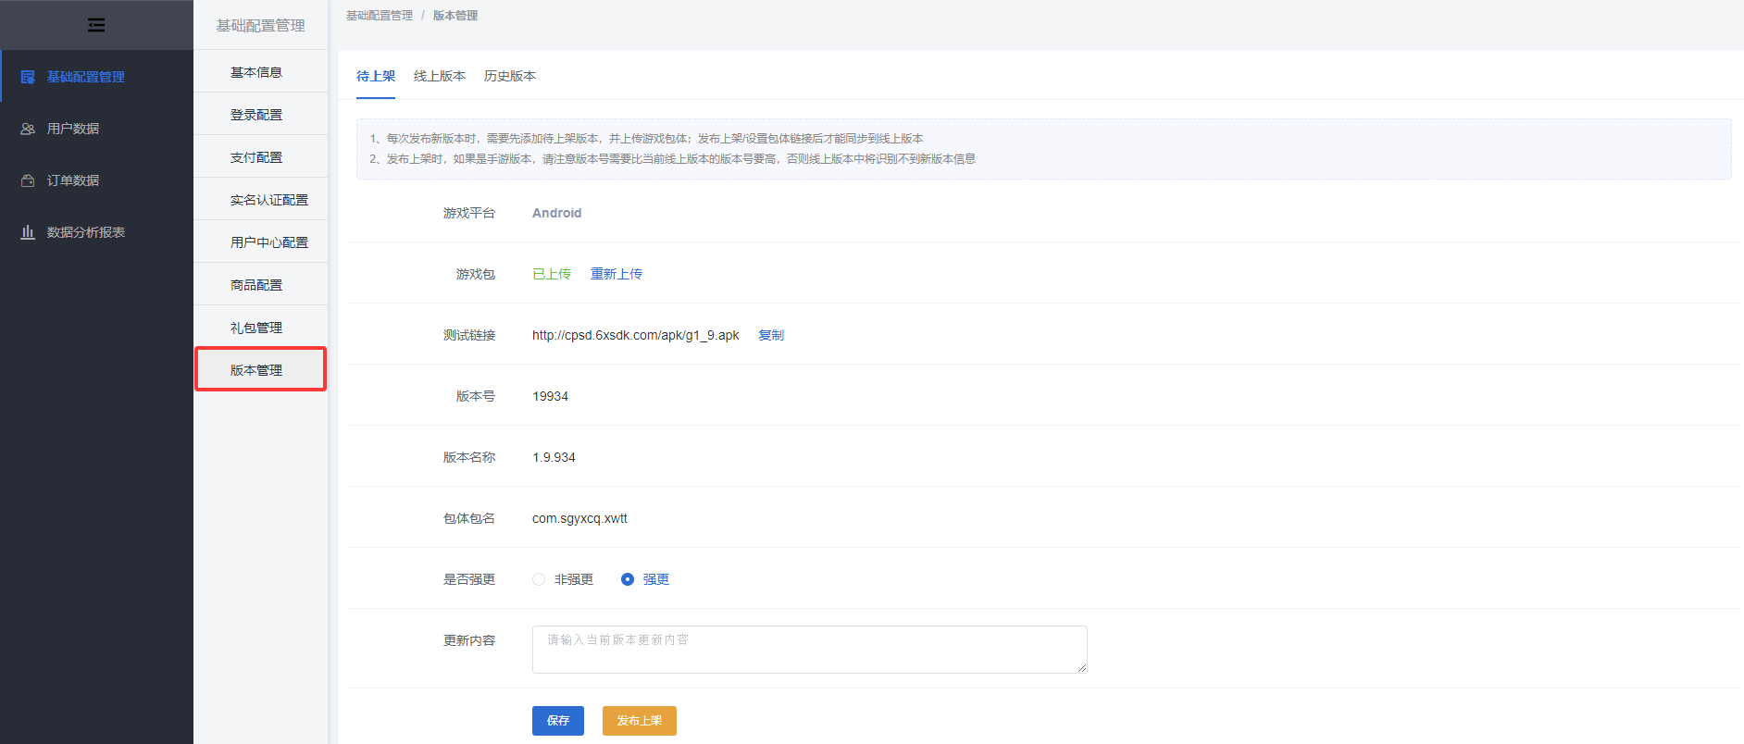Click the 保存 button

coord(558,721)
